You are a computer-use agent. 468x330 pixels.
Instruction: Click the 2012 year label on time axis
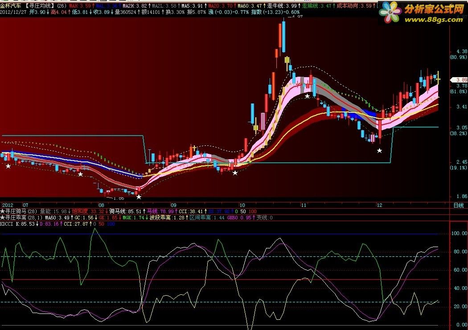[8, 205]
